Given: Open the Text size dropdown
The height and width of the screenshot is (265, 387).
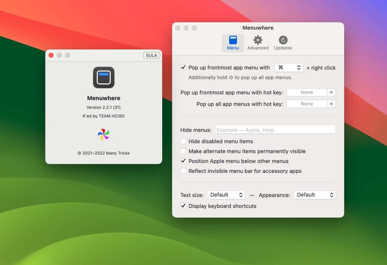Looking at the screenshot, I should coord(226,195).
